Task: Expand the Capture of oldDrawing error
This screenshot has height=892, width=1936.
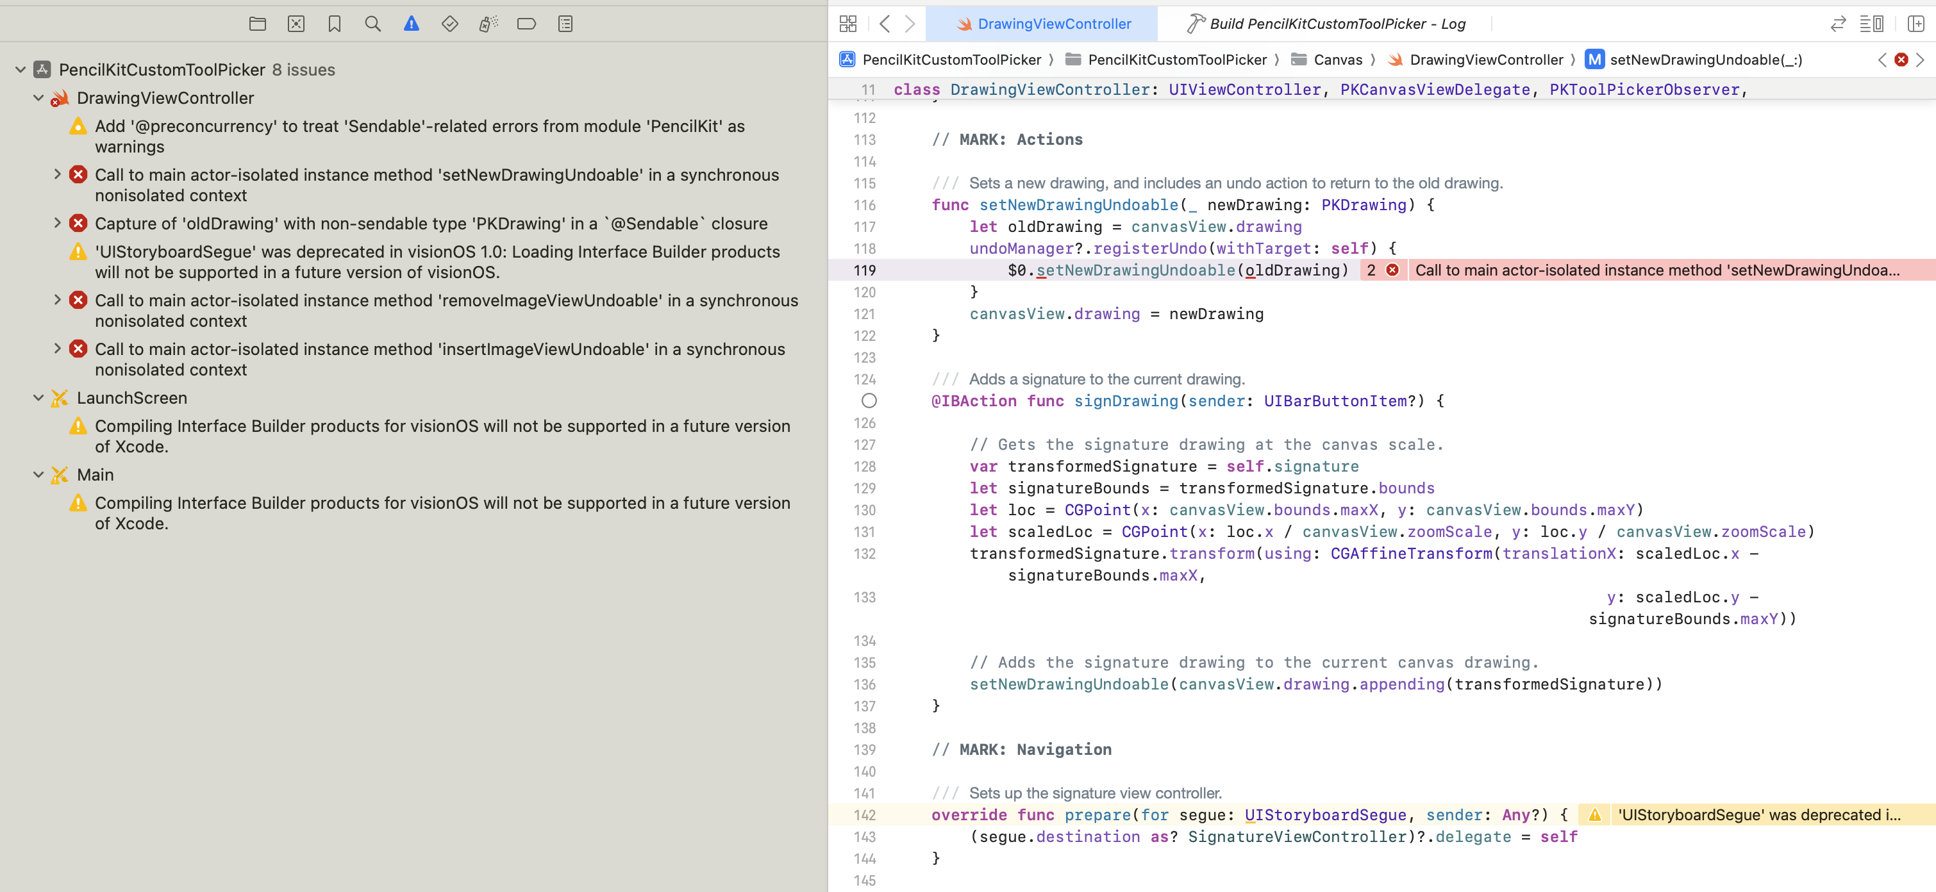Action: [x=57, y=223]
